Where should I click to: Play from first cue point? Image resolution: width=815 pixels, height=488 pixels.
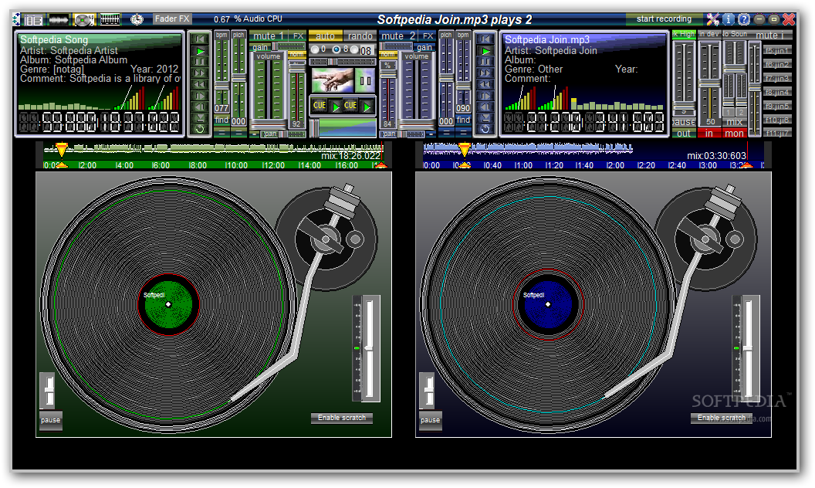(x=336, y=107)
